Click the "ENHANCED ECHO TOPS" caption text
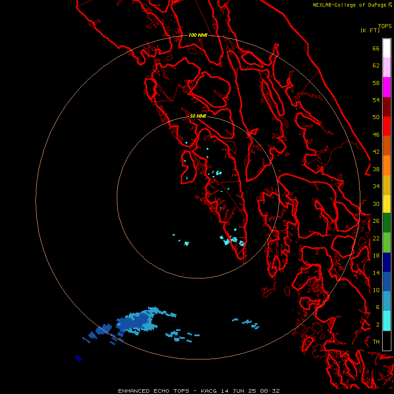394x394 pixels. [154, 391]
